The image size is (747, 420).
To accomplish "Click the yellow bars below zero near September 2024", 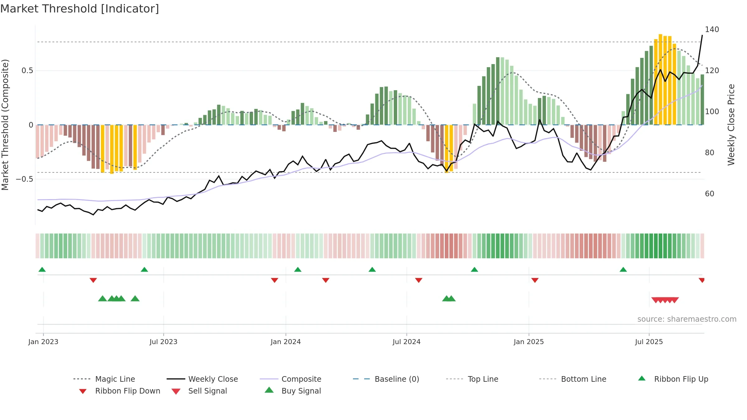I will (449, 148).
